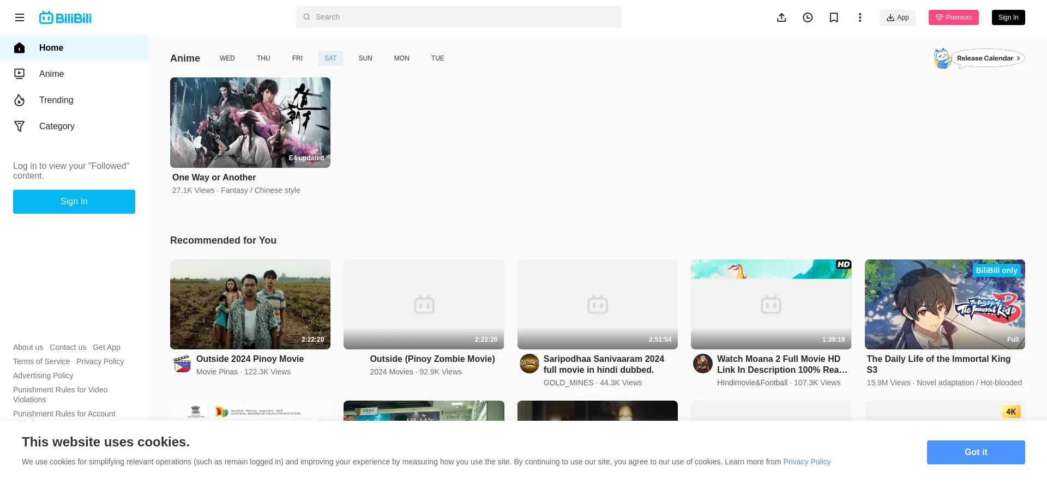Click the GOLD_MINES channel name
Viewport: 1047px width, 484px height.
[x=568, y=383]
